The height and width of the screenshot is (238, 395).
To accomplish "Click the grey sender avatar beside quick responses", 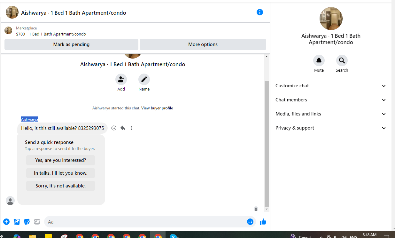I will pyautogui.click(x=10, y=201).
